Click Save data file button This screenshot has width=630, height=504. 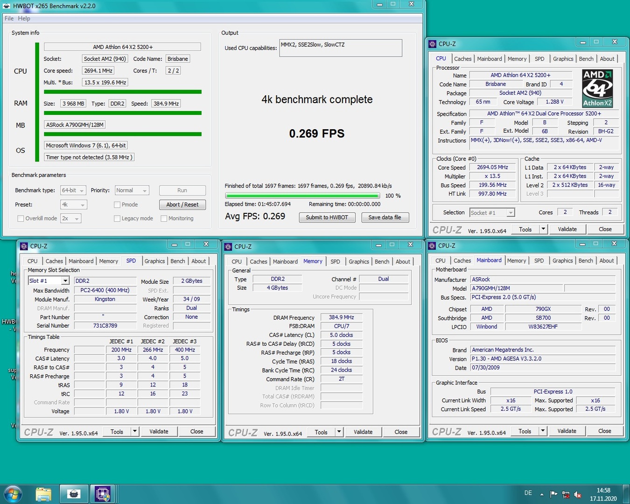point(385,217)
